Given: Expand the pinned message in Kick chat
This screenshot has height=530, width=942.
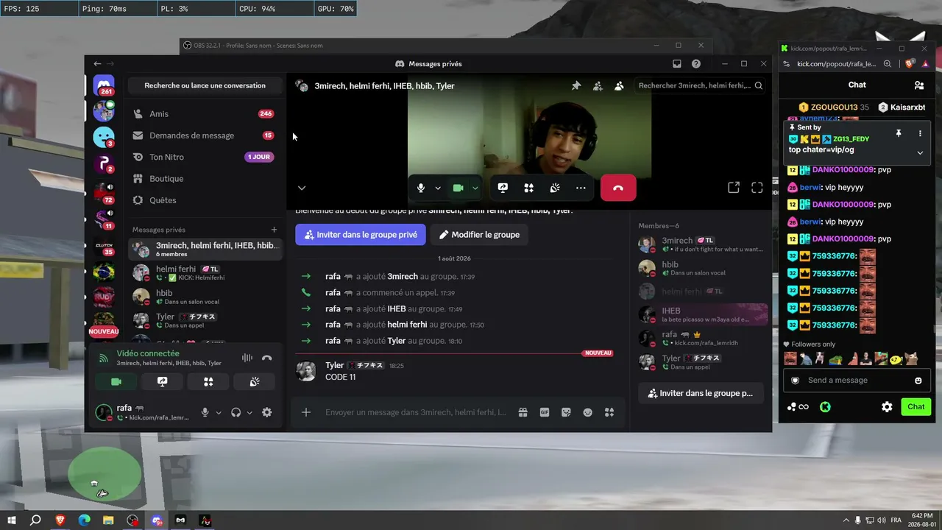Looking at the screenshot, I should point(920,152).
